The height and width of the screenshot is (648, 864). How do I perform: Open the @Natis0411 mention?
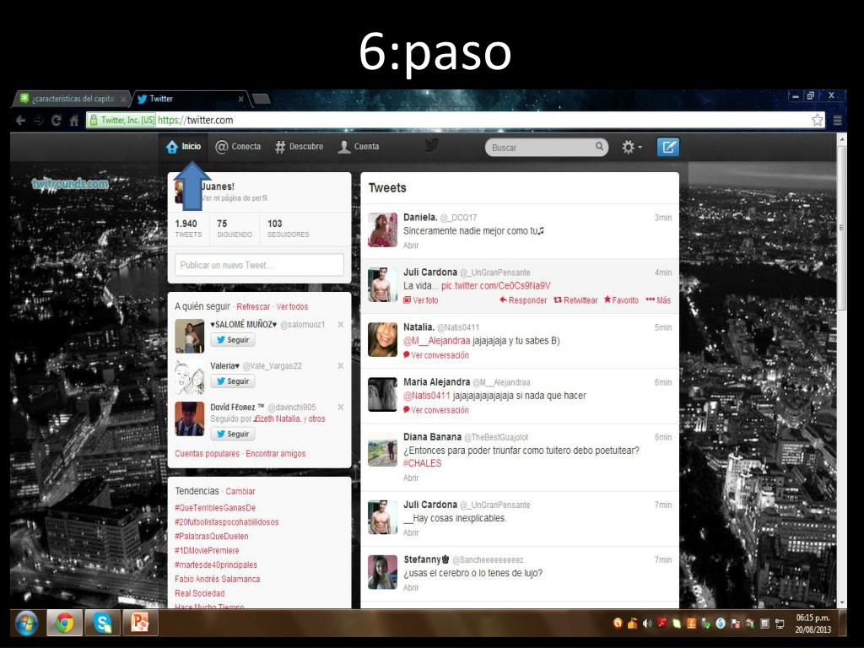[x=426, y=396]
